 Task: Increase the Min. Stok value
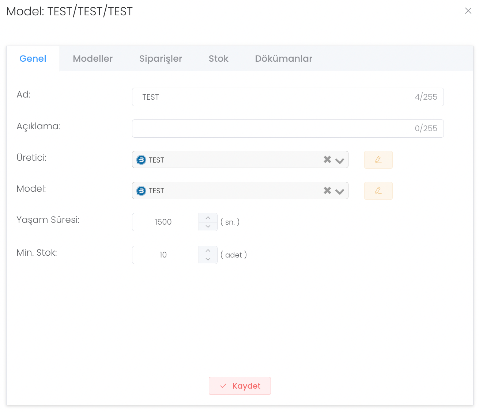[x=208, y=251]
